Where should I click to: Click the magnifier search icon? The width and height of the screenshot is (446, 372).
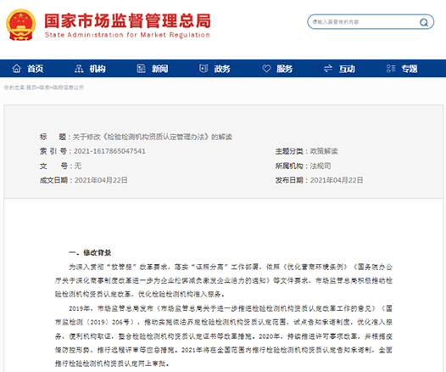click(x=424, y=22)
